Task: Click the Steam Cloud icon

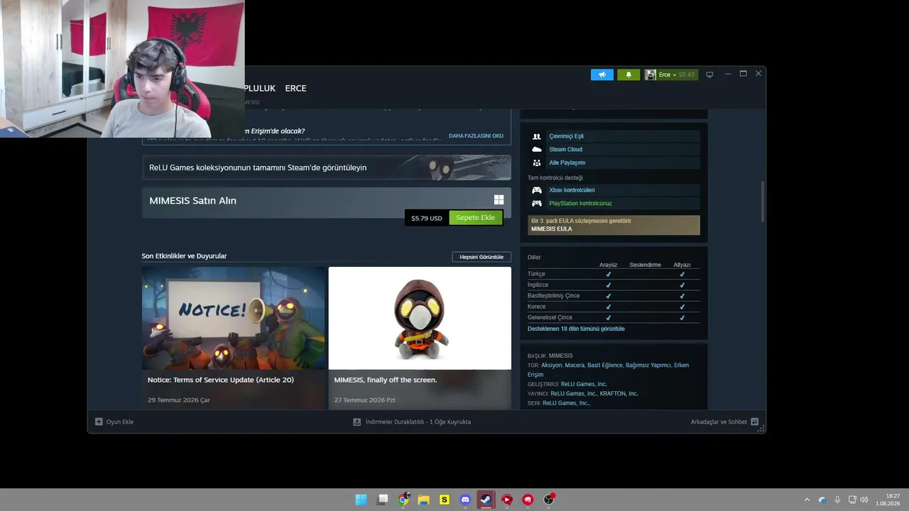Action: 537,149
